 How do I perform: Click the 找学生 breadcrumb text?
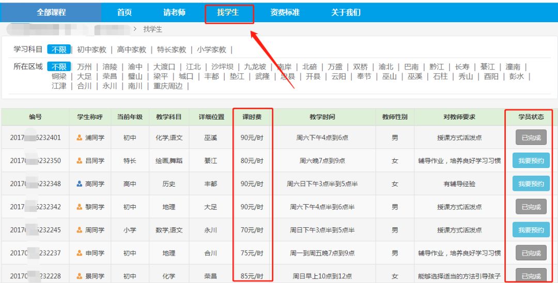click(x=152, y=29)
